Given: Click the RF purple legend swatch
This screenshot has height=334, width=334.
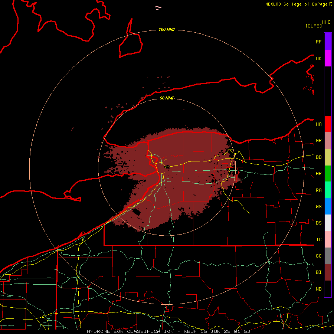Looking at the screenshot, I should pos(328,42).
